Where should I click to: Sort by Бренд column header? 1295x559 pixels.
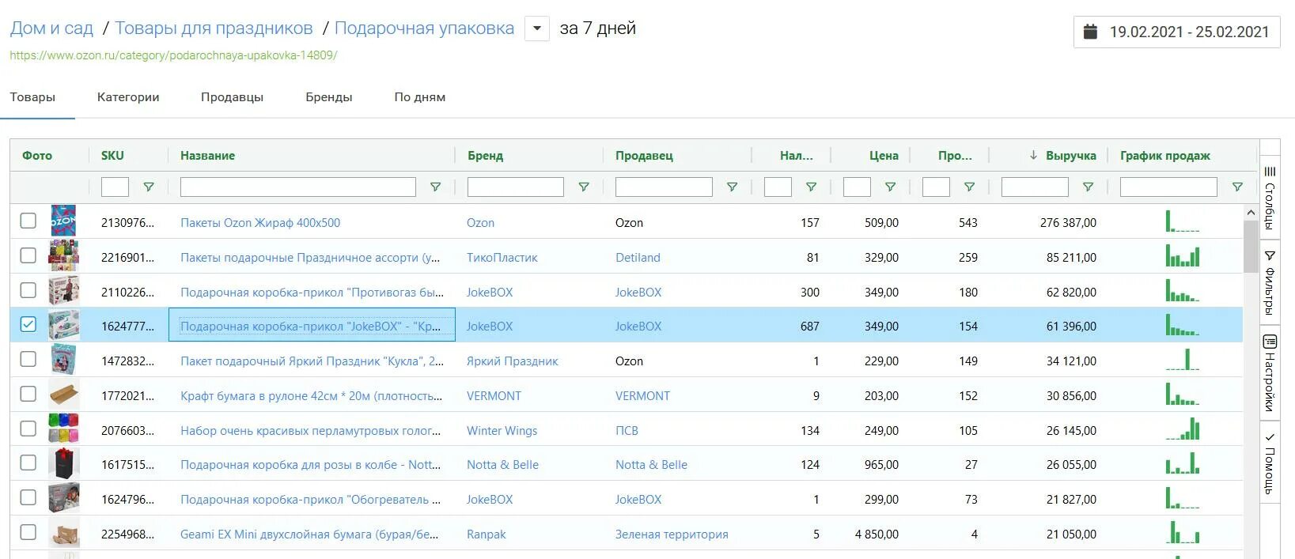point(485,156)
